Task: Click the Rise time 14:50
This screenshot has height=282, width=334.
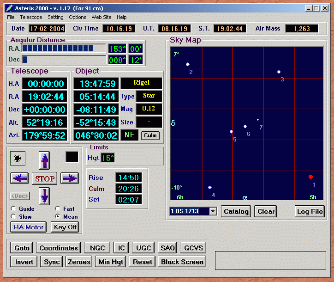Action: (129, 178)
